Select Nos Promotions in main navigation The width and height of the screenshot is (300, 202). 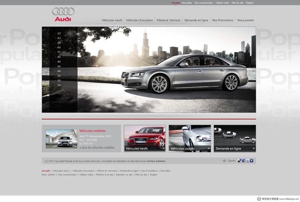pyautogui.click(x=223, y=20)
